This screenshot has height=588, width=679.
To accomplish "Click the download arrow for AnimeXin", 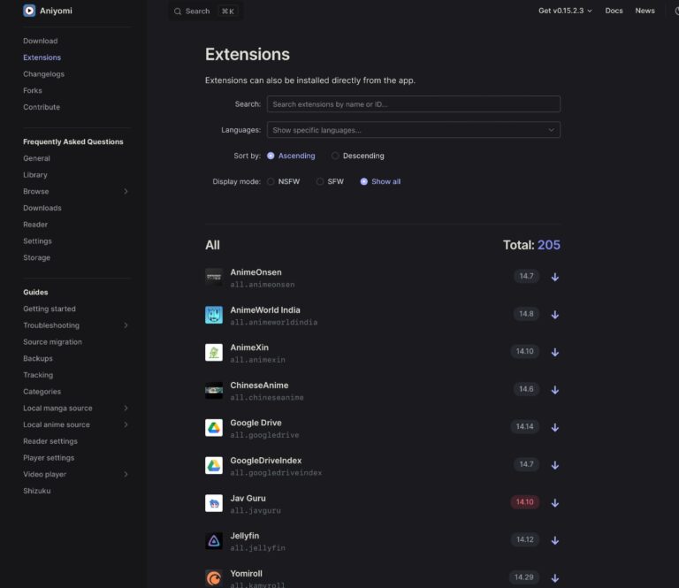I will click(555, 352).
